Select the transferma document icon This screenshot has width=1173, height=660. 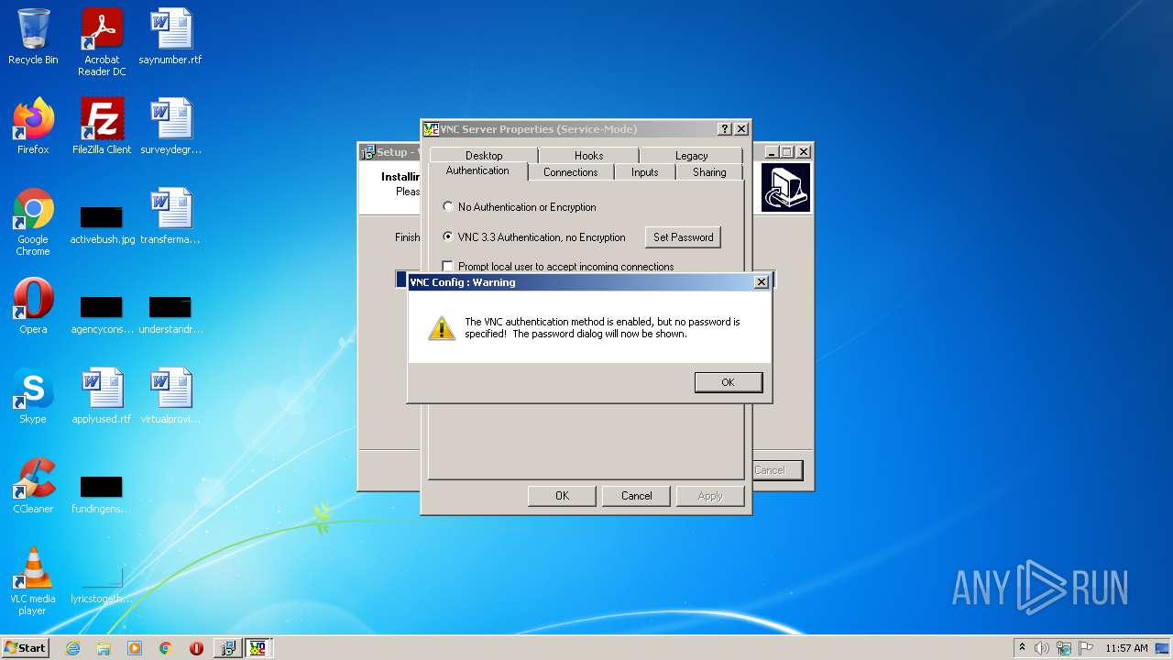[170, 216]
